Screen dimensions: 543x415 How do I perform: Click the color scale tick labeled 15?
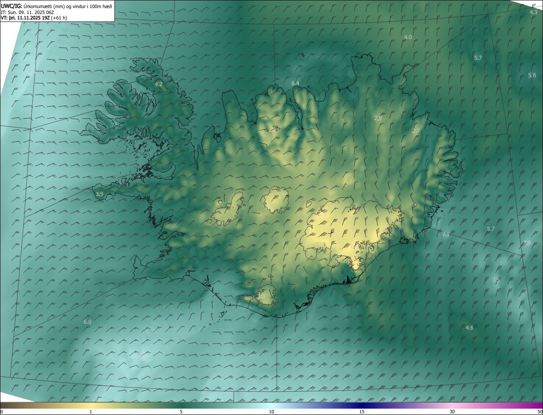(362, 412)
